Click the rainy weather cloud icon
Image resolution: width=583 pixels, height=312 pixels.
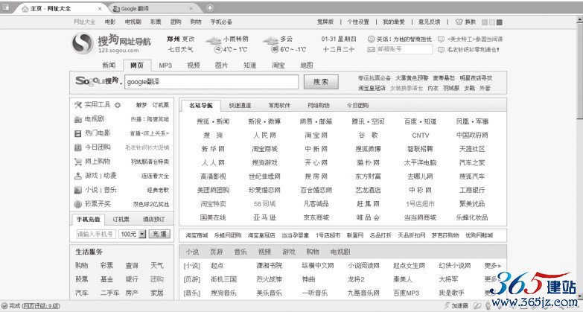point(214,40)
